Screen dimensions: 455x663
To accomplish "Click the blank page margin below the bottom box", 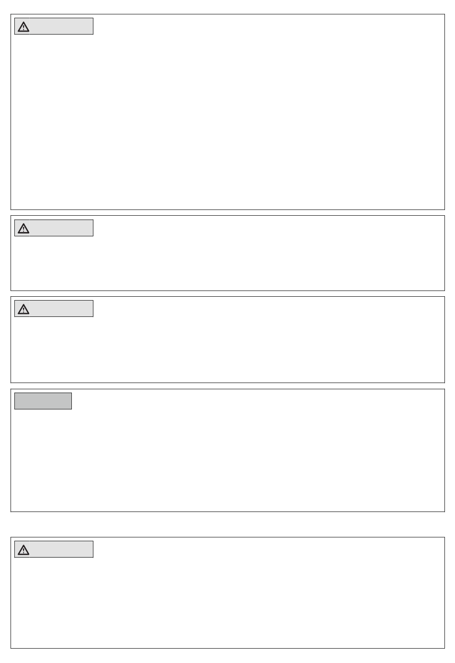I will 227,656.
